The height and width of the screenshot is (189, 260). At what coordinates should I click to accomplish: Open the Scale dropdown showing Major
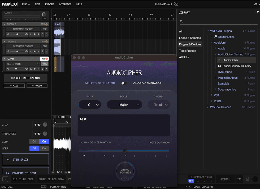tap(124, 105)
